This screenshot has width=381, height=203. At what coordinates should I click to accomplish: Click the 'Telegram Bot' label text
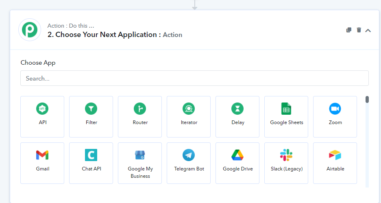point(189,169)
